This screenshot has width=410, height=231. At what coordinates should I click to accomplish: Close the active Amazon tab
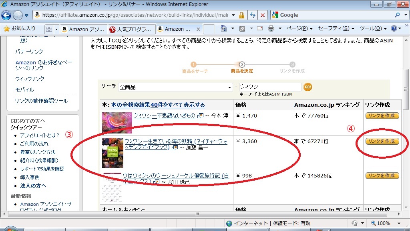click(x=199, y=29)
